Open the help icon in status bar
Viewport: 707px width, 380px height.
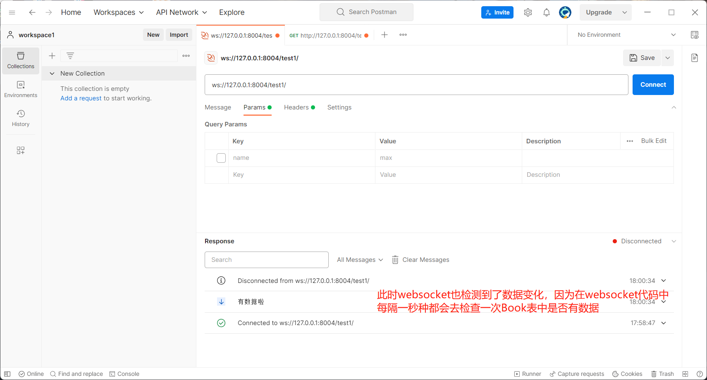click(x=700, y=374)
